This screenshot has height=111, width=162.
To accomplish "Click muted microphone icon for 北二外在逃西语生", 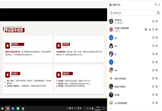I will pos(153,103).
